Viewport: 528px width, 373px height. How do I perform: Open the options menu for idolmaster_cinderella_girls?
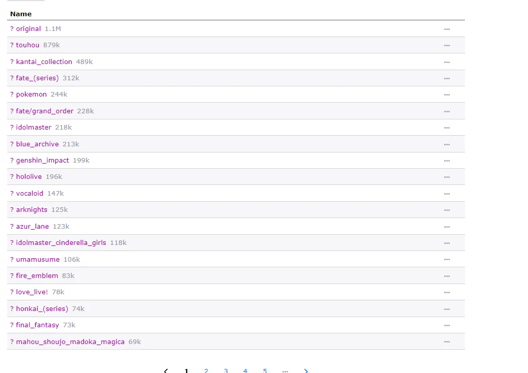[x=447, y=243]
